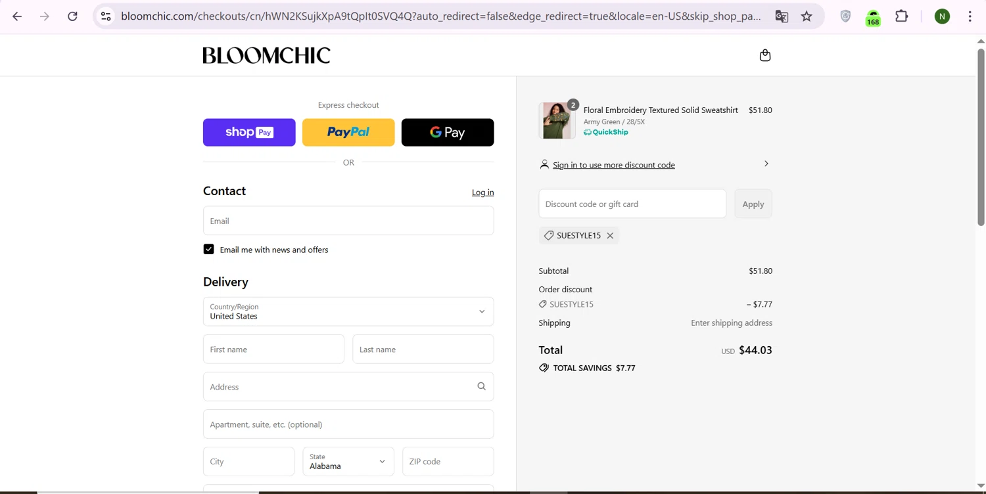Expand the sign-in discount chevron

pos(766,164)
